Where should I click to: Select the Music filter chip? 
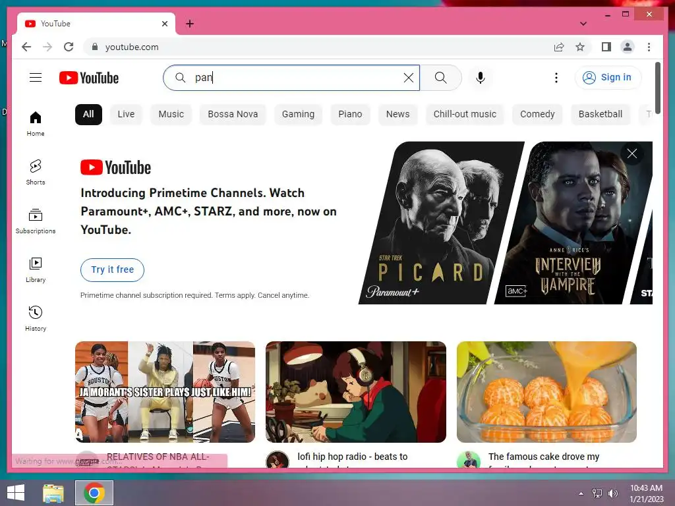click(x=171, y=115)
